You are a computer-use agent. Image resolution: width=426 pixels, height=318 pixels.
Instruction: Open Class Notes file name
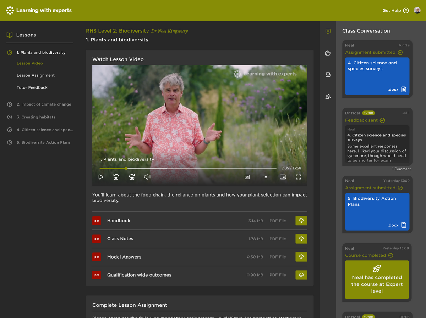click(x=120, y=239)
